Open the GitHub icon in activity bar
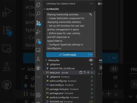Screen dimensions: 137x103 point(38,68)
